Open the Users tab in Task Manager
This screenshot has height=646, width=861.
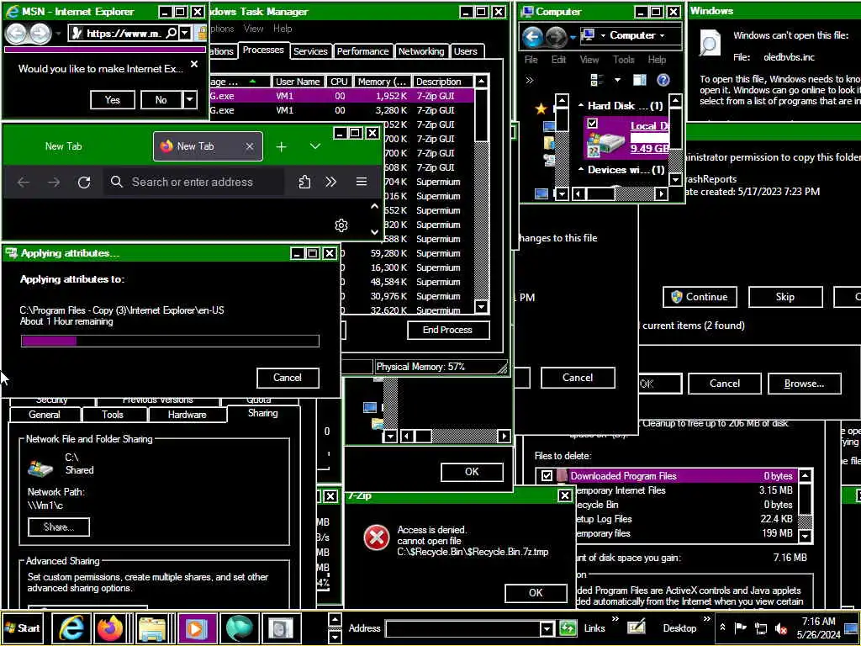pyautogui.click(x=466, y=51)
